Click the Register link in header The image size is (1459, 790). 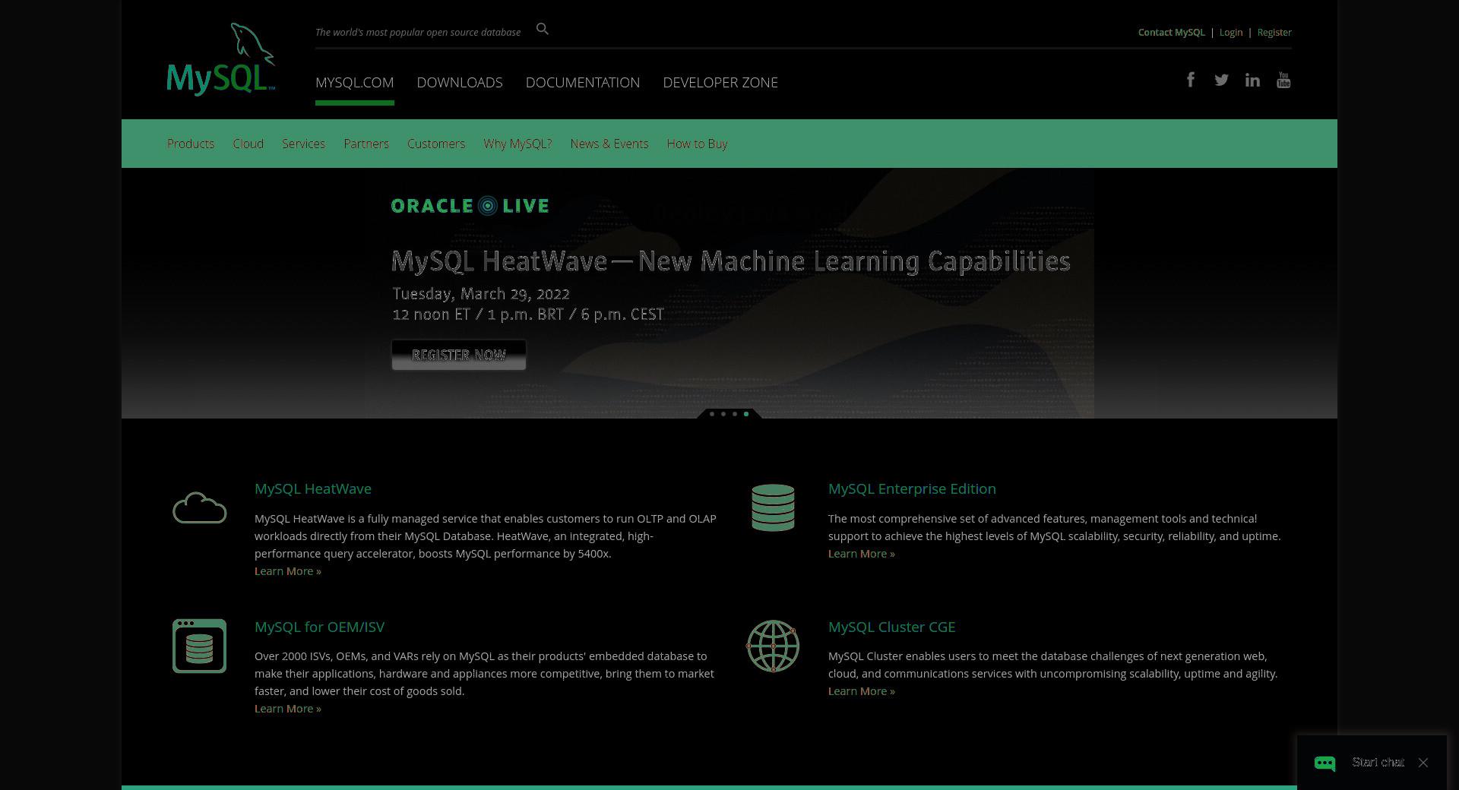[x=1274, y=32]
